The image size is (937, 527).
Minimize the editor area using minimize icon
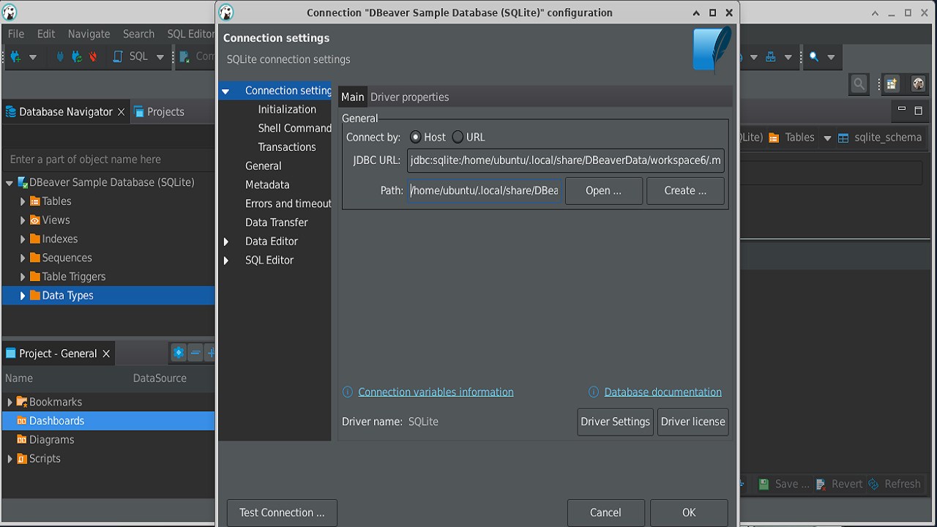(x=902, y=110)
